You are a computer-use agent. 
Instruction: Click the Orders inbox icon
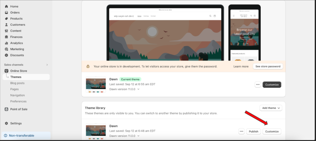coord(6,13)
